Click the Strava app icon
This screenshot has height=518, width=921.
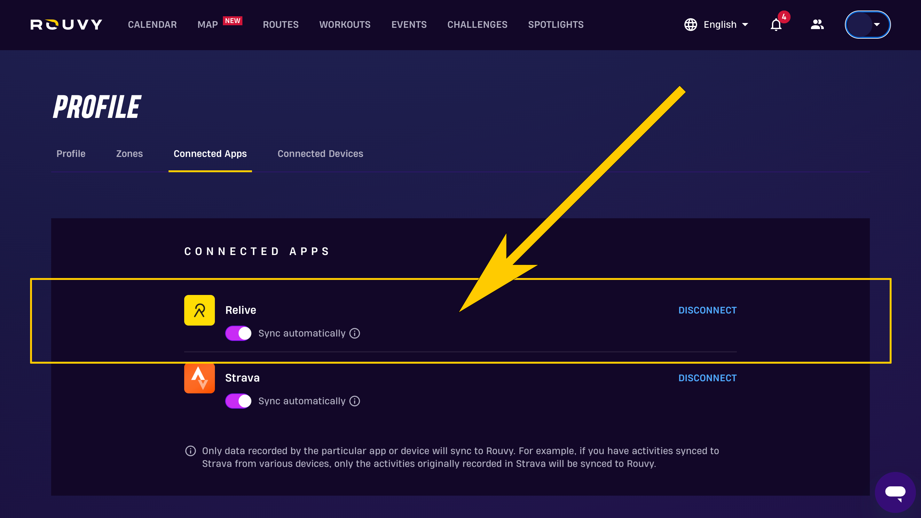200,378
